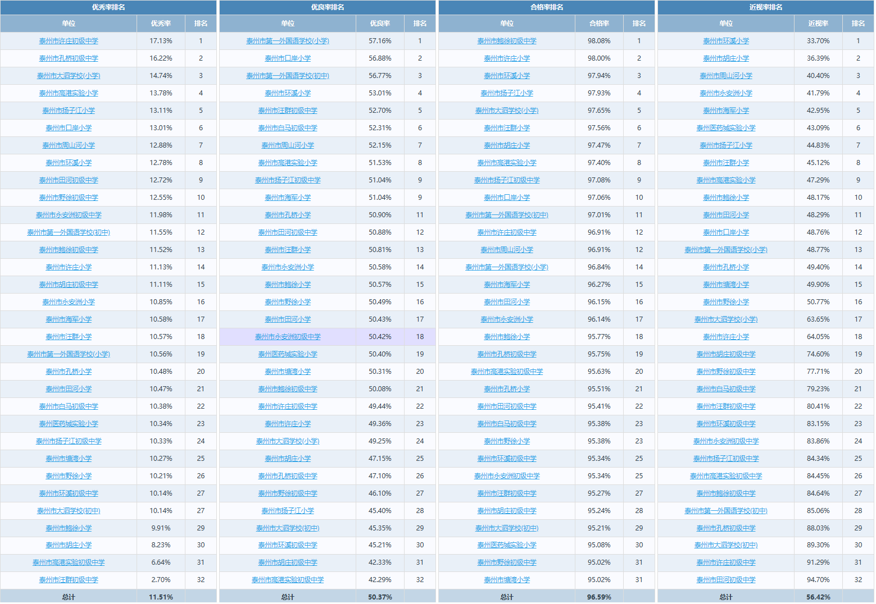This screenshot has height=604, width=876.
Task: Open 泰州市环溪小学 ranked first in 近视率排名
Action: pos(726,41)
